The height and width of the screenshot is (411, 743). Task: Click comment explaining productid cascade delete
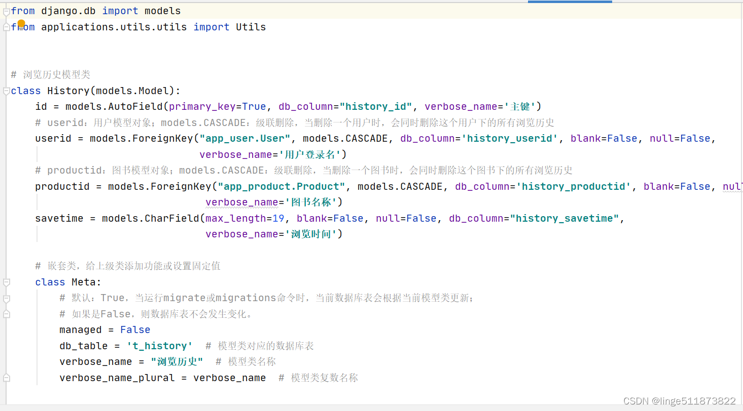304,170
